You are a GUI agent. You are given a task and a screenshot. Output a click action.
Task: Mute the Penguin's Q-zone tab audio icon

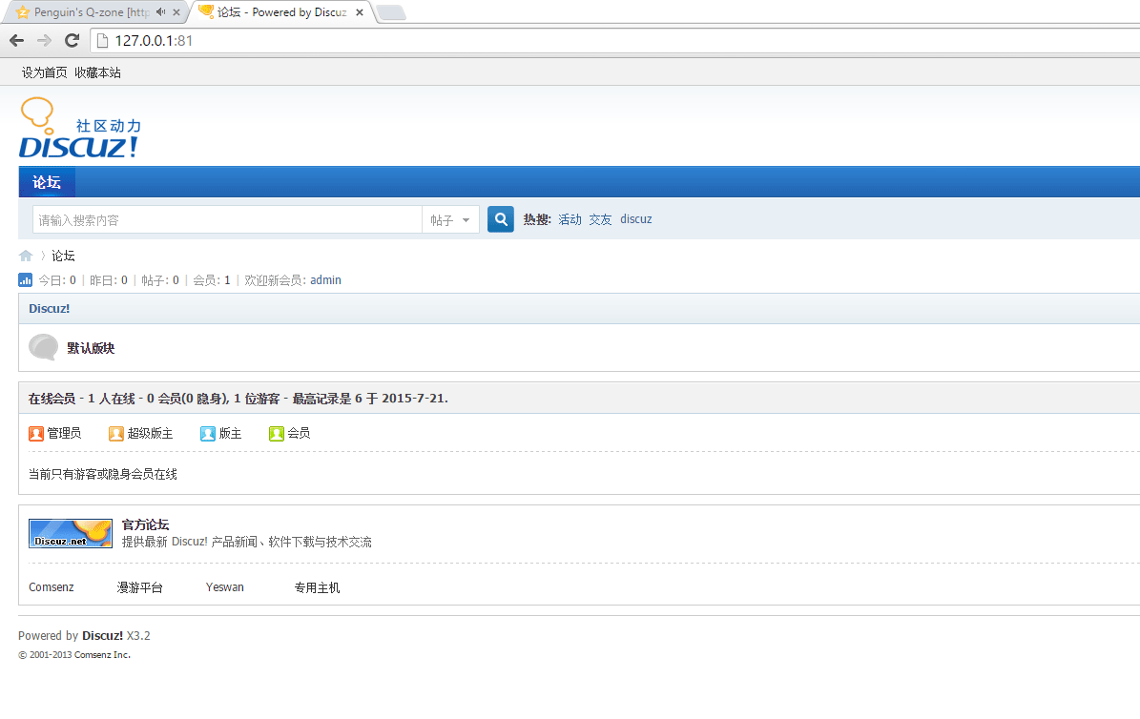pyautogui.click(x=160, y=12)
